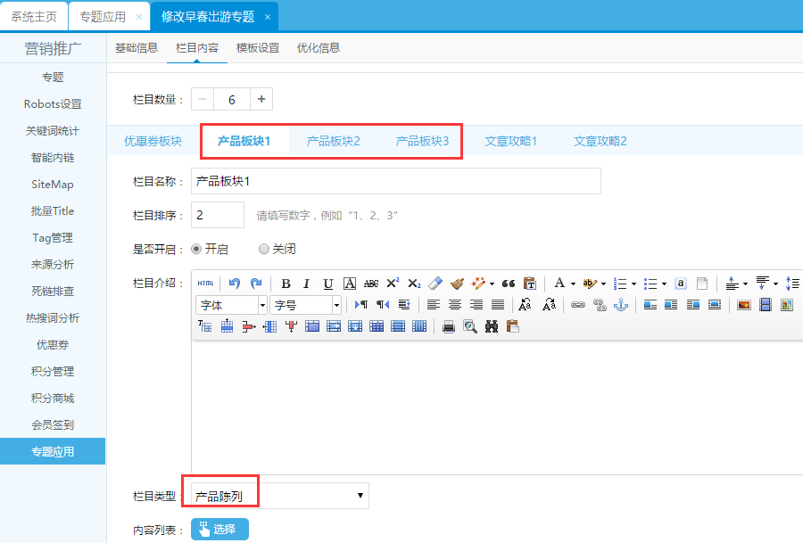Open the 字号 font size dropdown
The image size is (803, 543).
306,305
